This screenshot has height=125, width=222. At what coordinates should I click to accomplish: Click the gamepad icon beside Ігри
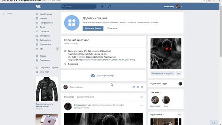tap(37, 49)
